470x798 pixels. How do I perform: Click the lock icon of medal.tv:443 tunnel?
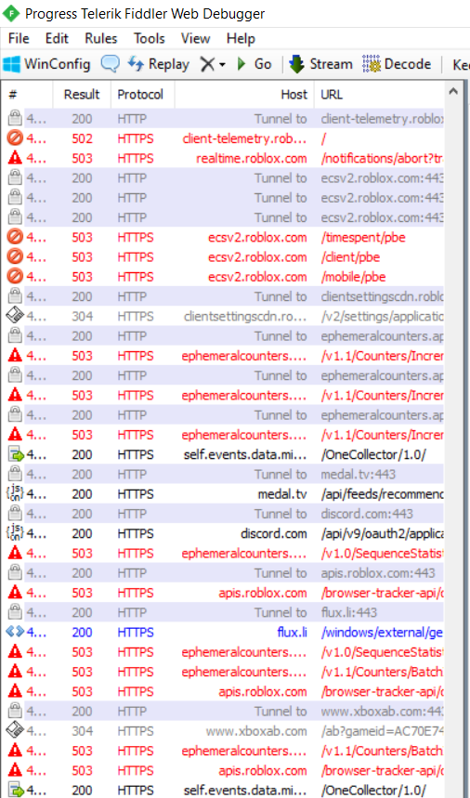pyautogui.click(x=15, y=475)
